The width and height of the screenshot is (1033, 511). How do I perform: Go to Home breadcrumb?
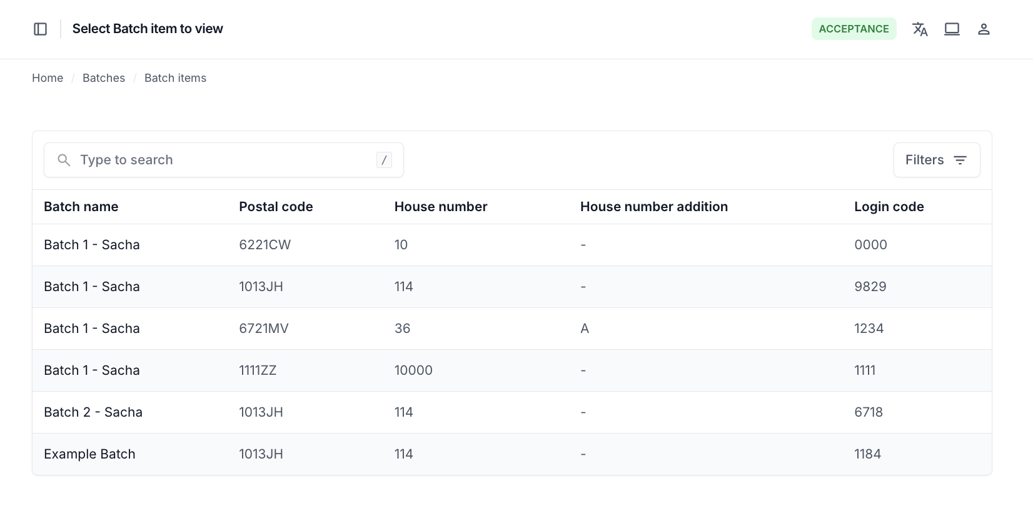pyautogui.click(x=48, y=78)
